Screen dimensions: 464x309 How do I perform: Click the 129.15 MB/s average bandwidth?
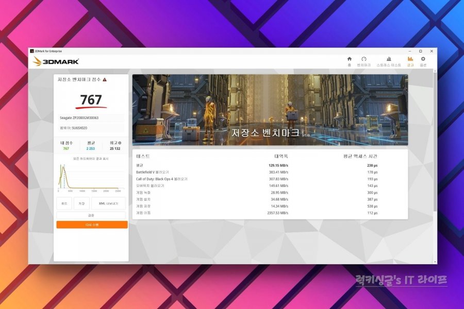pyautogui.click(x=278, y=165)
